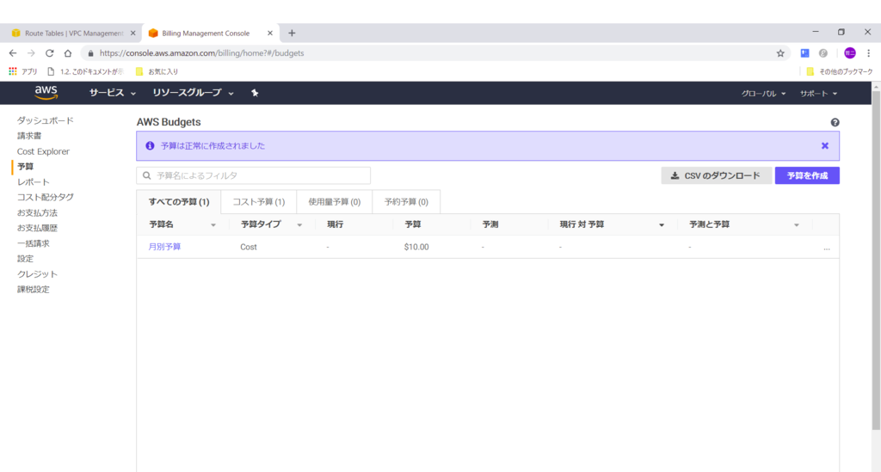
Task: Click the $10.00 budget amount cell
Action: (416, 247)
